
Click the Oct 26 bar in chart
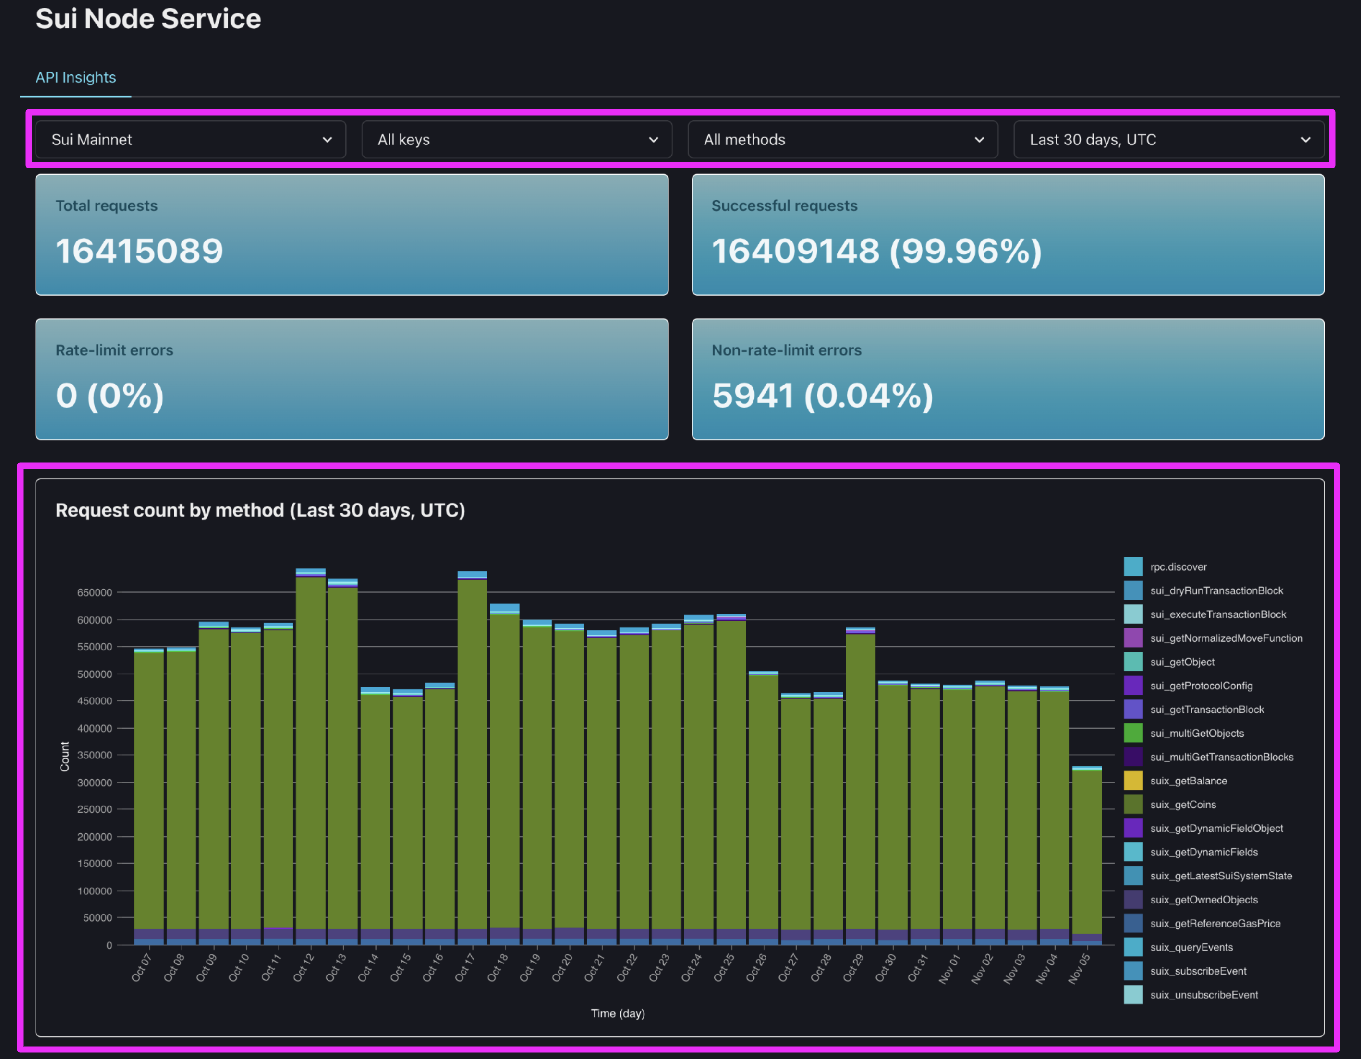coord(764,808)
